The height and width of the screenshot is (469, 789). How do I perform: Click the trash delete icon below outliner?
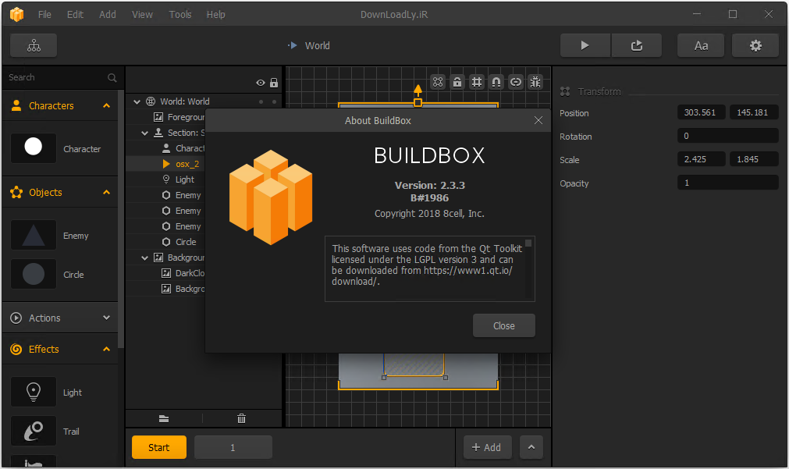[x=241, y=418]
